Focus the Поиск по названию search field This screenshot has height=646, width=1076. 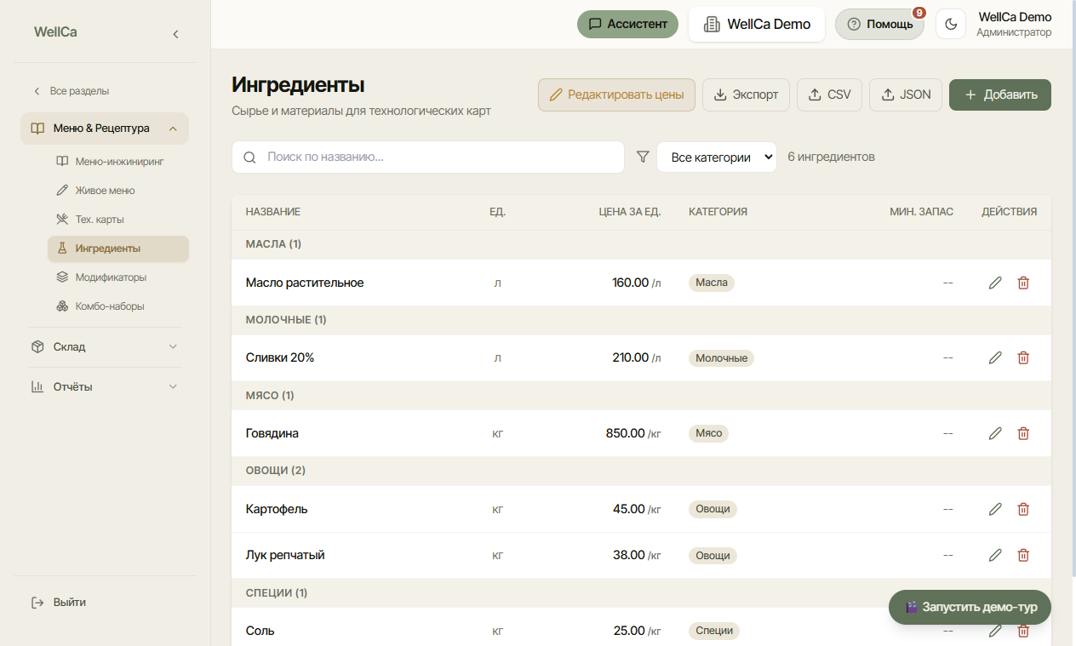[x=428, y=157]
